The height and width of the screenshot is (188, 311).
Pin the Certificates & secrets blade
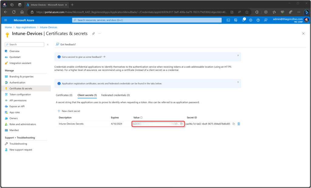(93, 34)
